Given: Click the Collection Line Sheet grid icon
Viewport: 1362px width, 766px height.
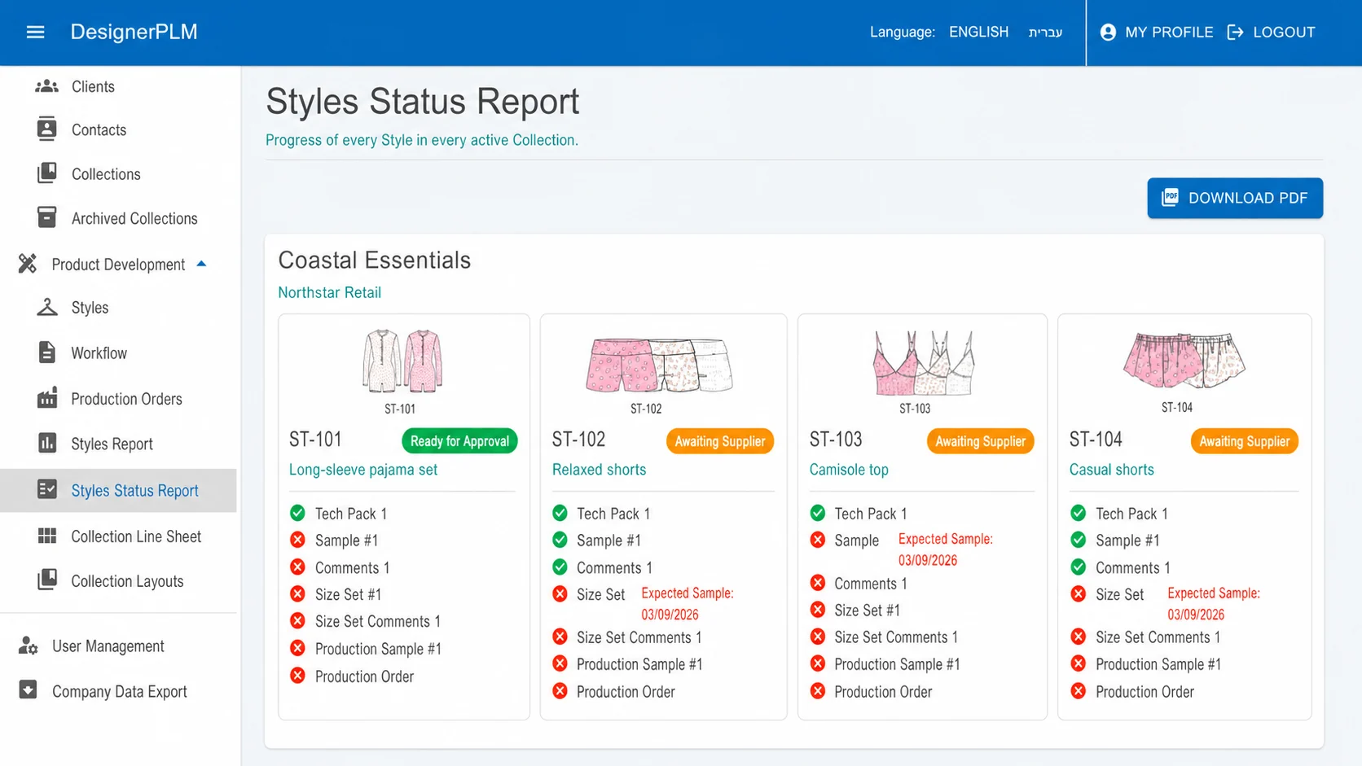Looking at the screenshot, I should pyautogui.click(x=47, y=536).
